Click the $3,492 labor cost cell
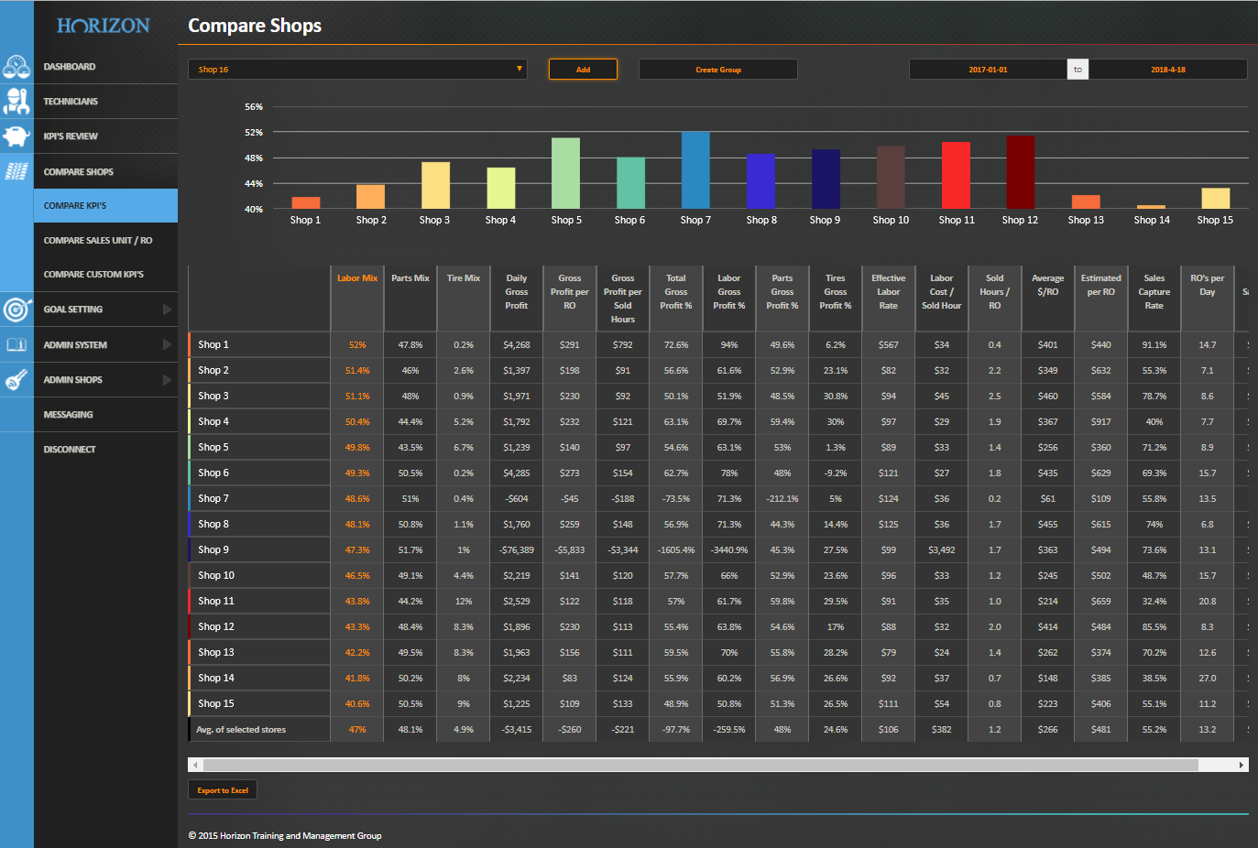 tap(942, 550)
